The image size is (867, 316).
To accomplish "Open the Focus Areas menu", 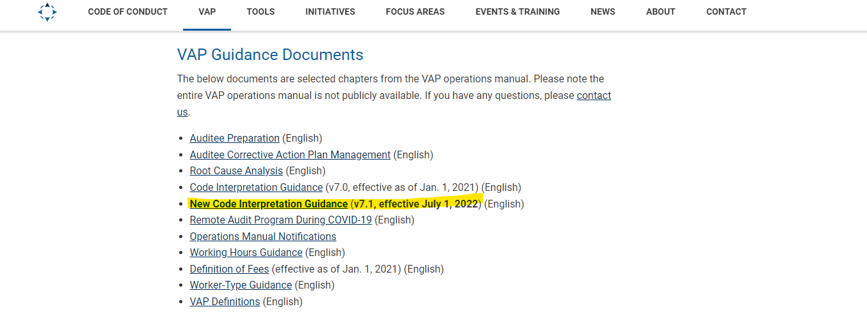I will pyautogui.click(x=415, y=11).
